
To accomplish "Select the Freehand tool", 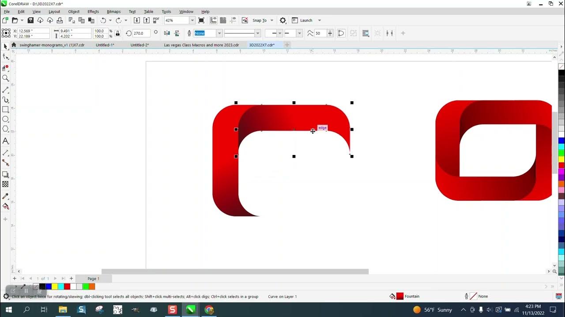I will [5, 90].
